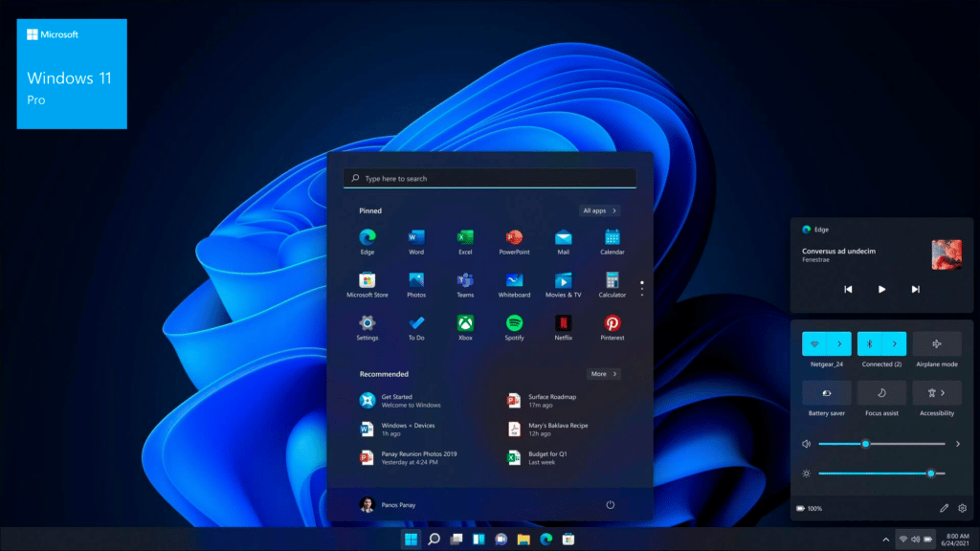Open the Surface Roadmap recommended file
The width and height of the screenshot is (980, 551).
550,401
